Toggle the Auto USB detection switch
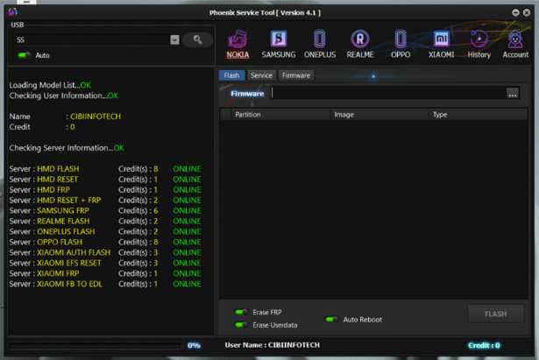 point(25,55)
